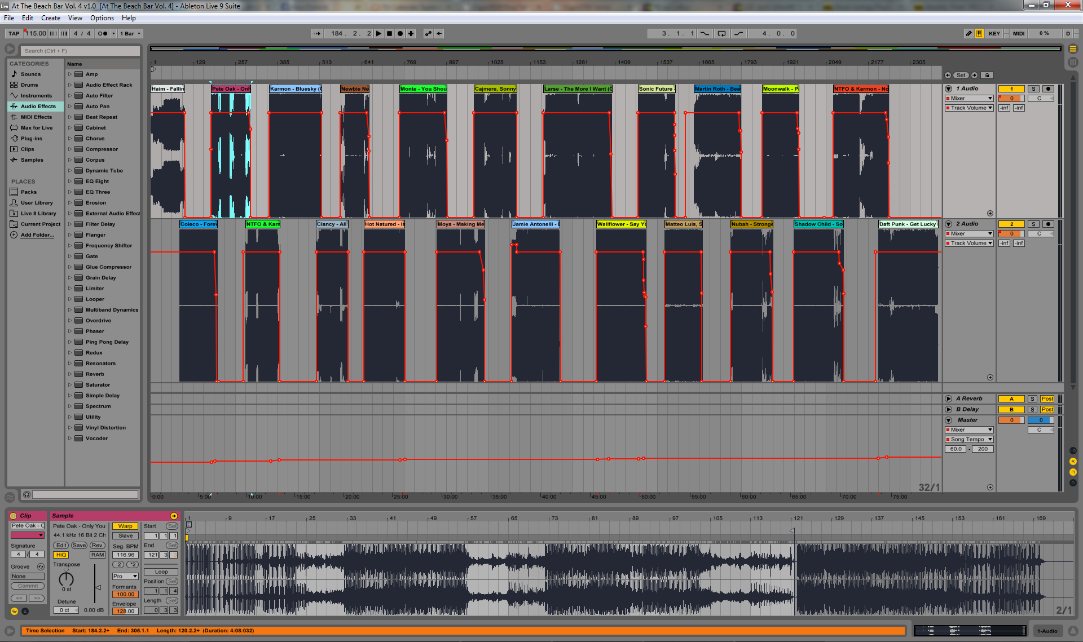The height and width of the screenshot is (642, 1083).
Task: Click the KEY map mode button
Action: (994, 34)
